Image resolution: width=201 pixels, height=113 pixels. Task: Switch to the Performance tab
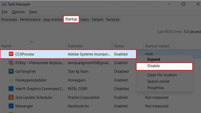[30, 20]
